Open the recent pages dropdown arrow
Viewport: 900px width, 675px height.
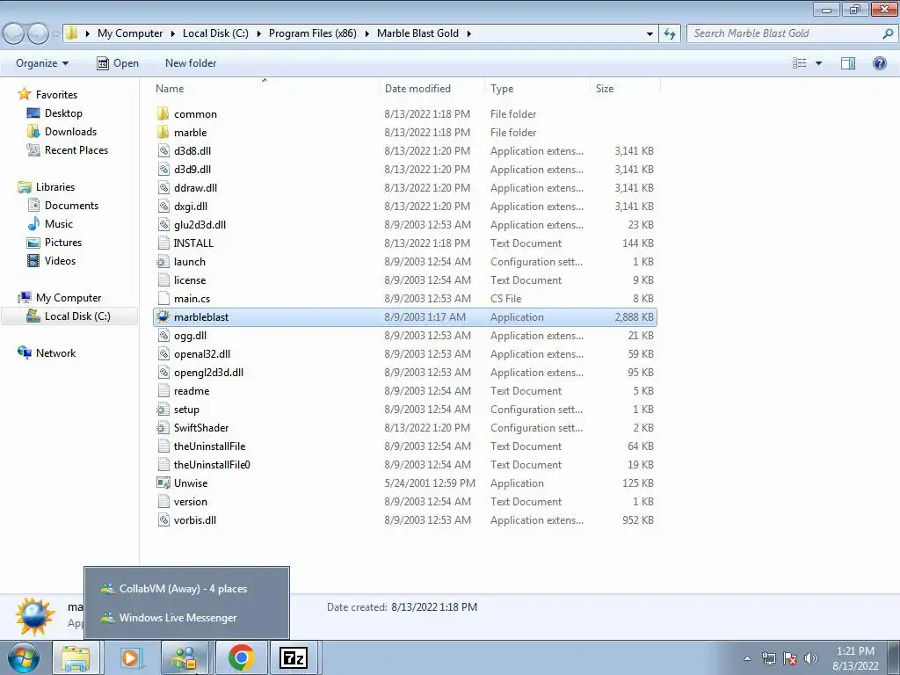[55, 34]
